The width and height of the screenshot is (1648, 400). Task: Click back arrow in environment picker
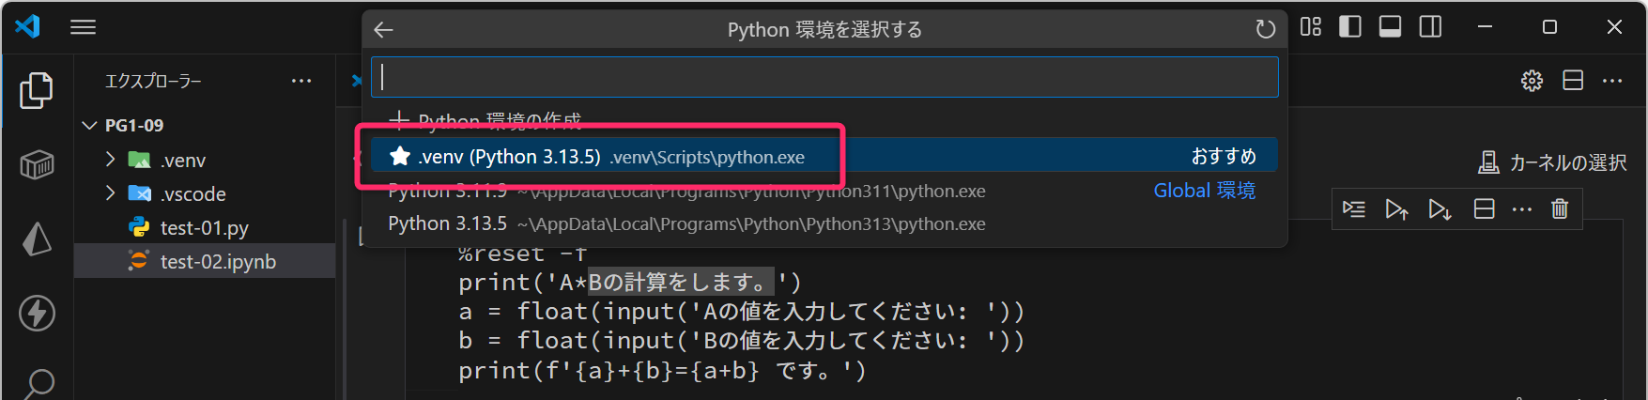[x=383, y=30]
